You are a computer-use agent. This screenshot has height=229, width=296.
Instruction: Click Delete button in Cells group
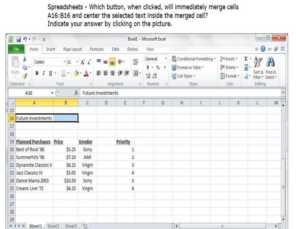[x=229, y=67]
